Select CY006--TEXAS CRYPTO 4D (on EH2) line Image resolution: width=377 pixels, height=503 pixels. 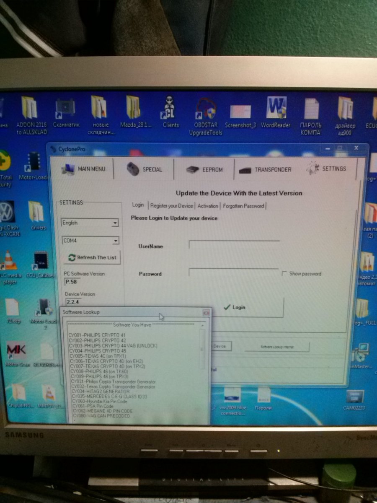(x=107, y=361)
